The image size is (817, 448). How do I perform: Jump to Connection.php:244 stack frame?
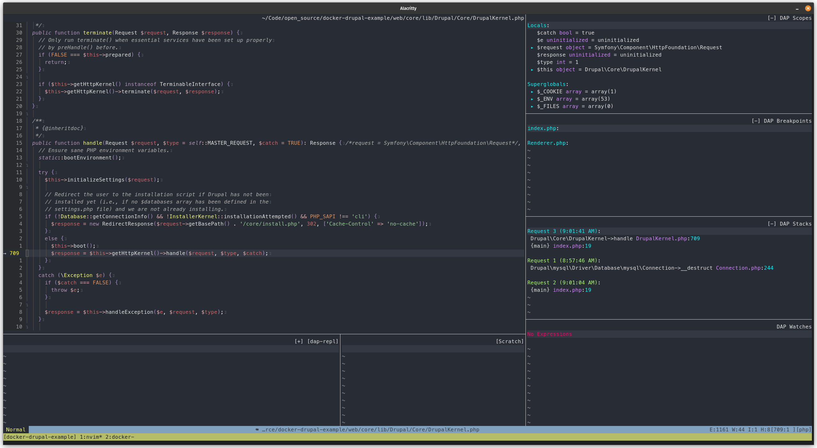(744, 268)
